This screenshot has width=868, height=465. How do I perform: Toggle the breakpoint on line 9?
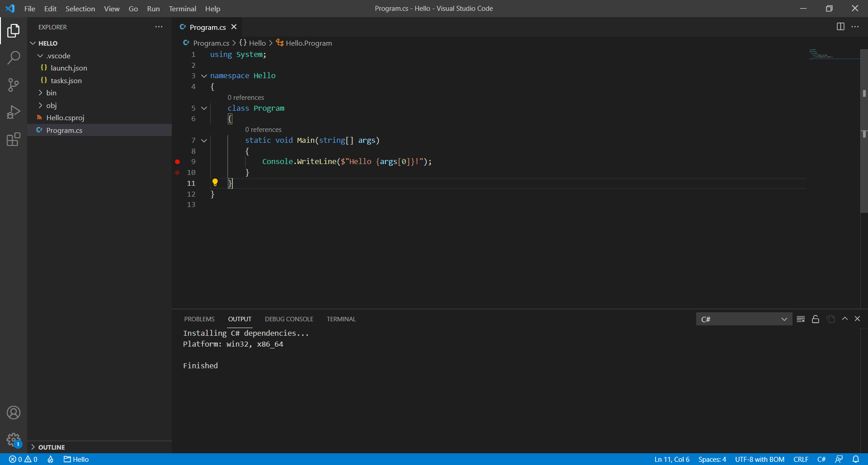(x=177, y=162)
